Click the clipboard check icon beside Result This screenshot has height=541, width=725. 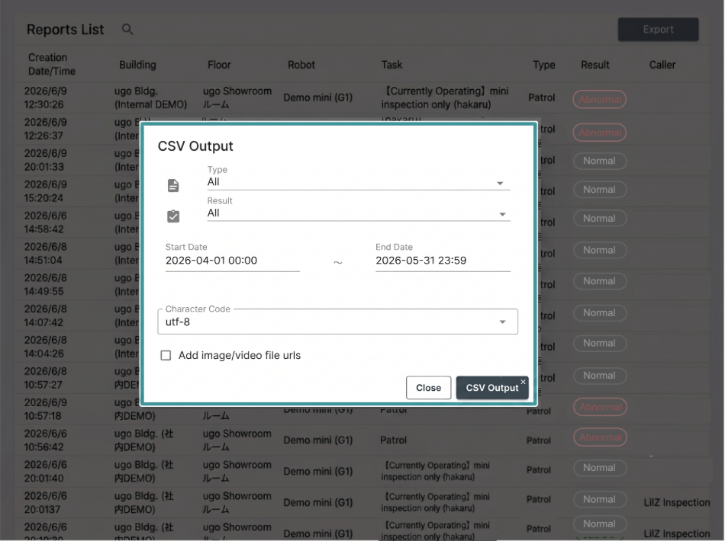click(x=173, y=216)
